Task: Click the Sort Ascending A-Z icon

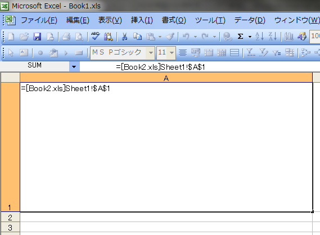Action: (x=260, y=37)
